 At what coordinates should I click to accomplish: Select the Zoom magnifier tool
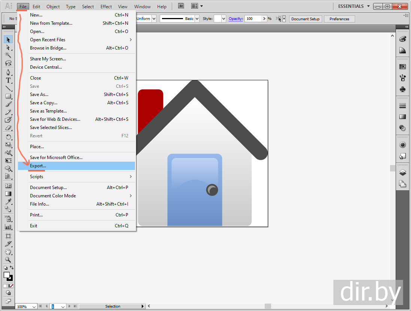(x=8, y=260)
